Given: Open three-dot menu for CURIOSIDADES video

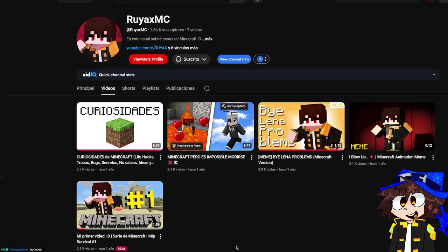Looking at the screenshot, I should [161, 157].
